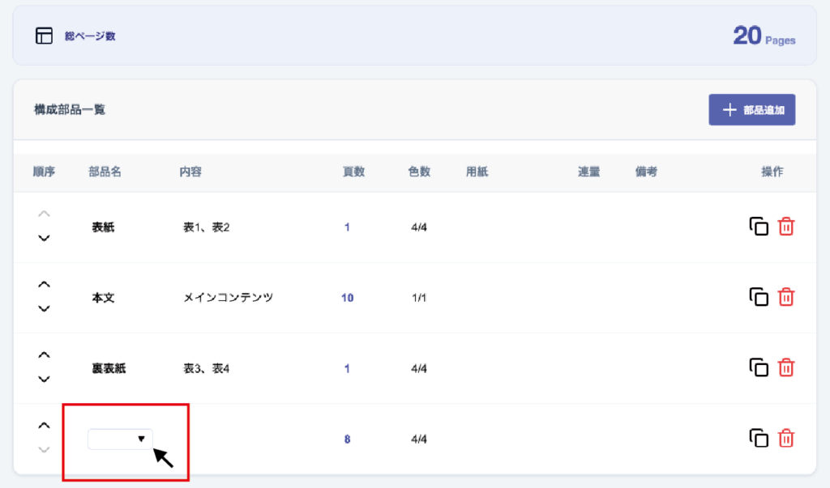This screenshot has height=488, width=830.
Task: Duplicate the 本文 row
Action: (x=758, y=297)
